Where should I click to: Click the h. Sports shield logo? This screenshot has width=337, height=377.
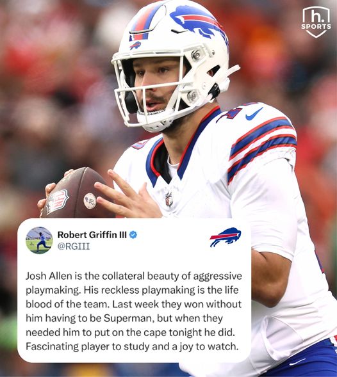click(x=316, y=22)
